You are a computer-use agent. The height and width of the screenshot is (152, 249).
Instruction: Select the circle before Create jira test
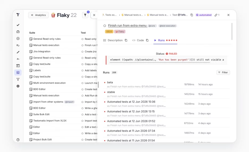pyautogui.click(x=82, y=52)
